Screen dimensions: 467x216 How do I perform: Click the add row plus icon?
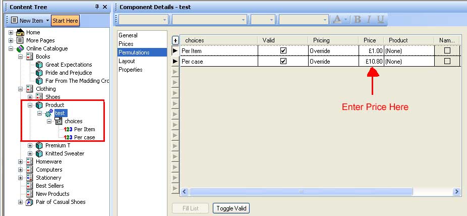click(176, 40)
